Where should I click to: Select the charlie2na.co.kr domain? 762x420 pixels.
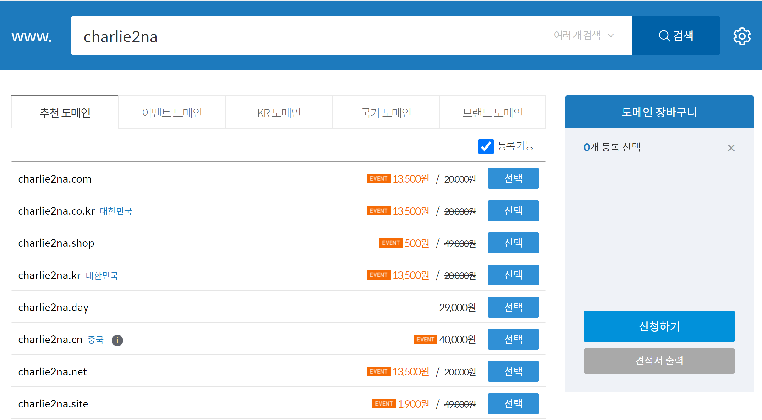513,211
